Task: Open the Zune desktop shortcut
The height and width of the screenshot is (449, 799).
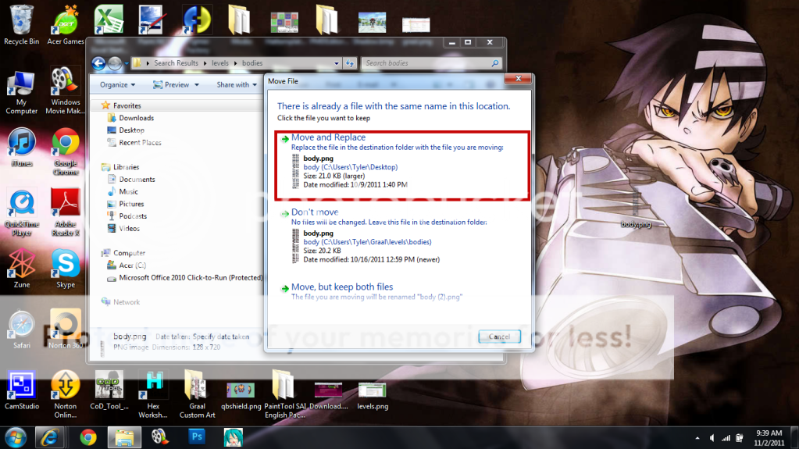Action: point(21,266)
